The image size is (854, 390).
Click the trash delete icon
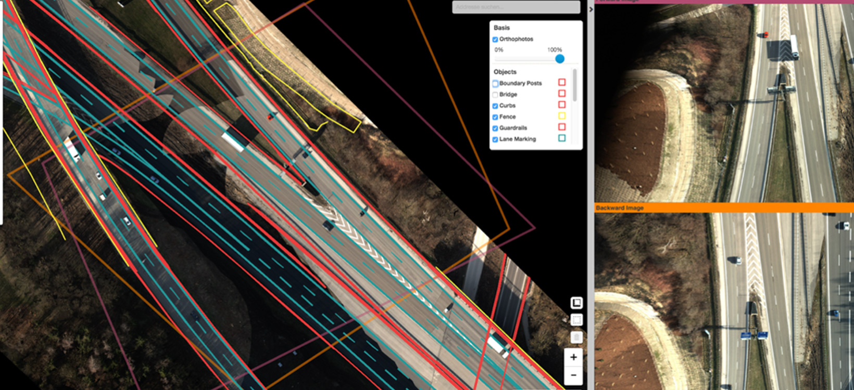(x=576, y=337)
